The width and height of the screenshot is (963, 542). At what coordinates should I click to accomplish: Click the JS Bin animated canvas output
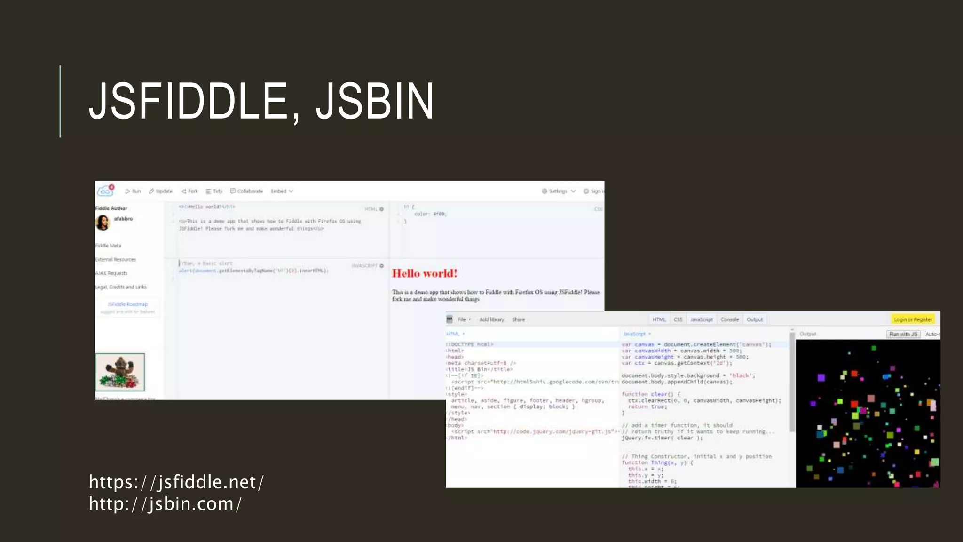[868, 414]
